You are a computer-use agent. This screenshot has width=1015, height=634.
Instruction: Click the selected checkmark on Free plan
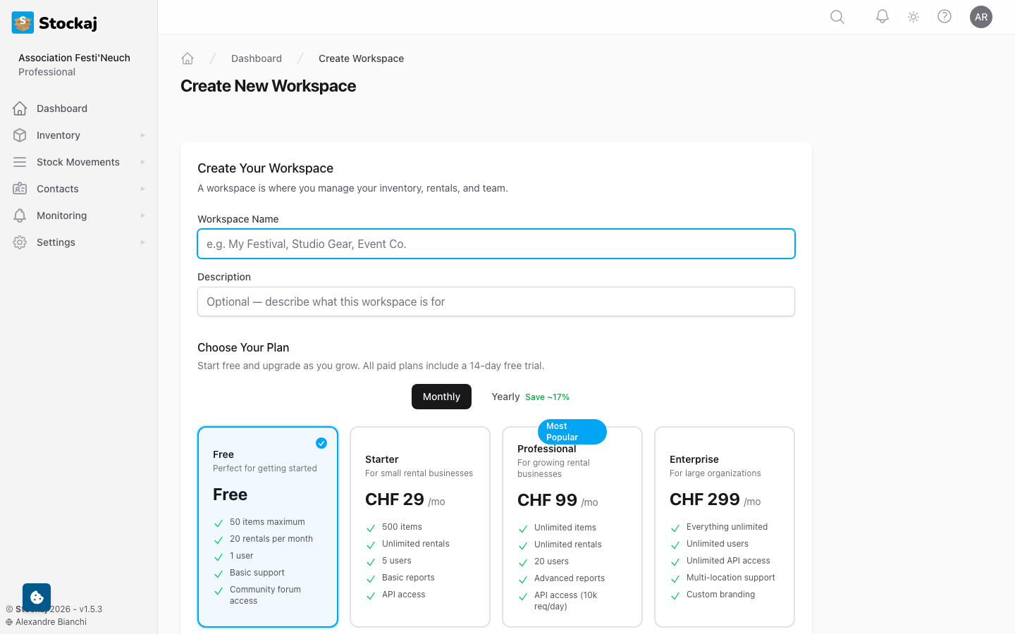click(x=321, y=443)
